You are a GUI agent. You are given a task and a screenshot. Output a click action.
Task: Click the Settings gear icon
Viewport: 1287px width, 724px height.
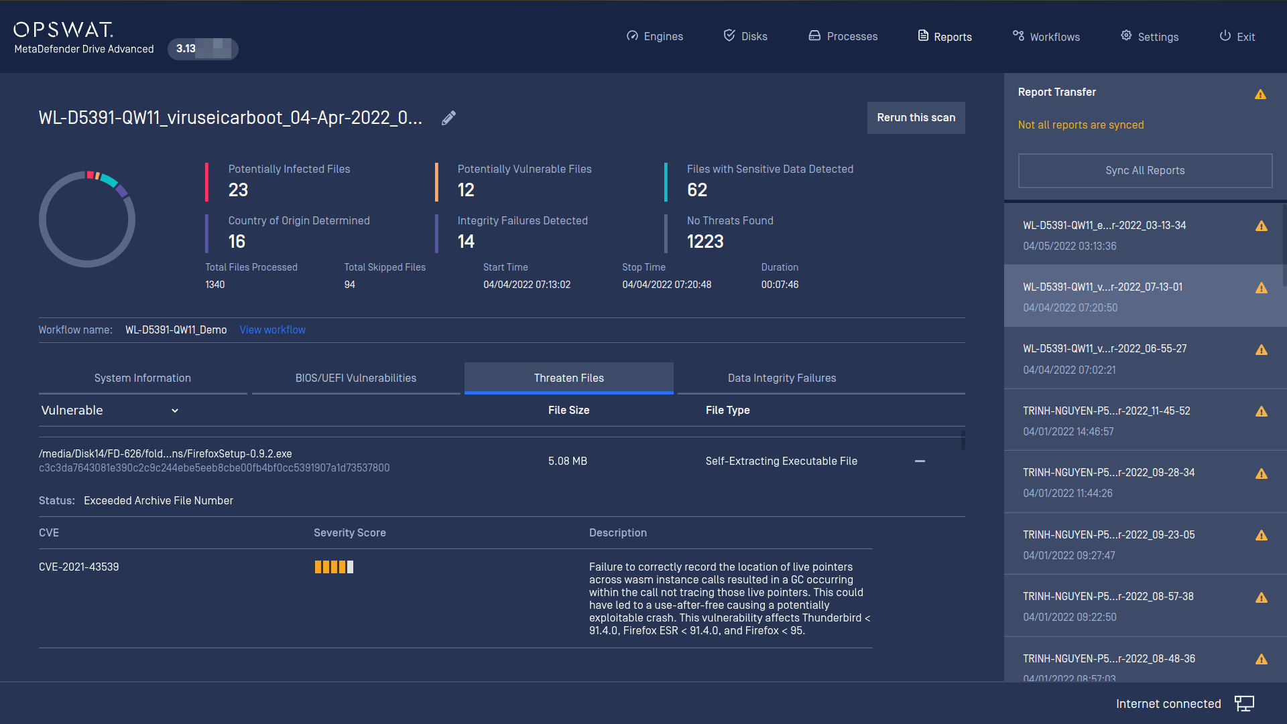click(1126, 35)
